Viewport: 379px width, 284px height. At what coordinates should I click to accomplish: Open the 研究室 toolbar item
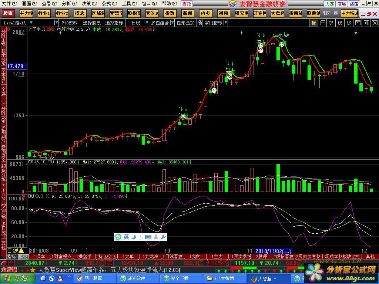click(241, 13)
